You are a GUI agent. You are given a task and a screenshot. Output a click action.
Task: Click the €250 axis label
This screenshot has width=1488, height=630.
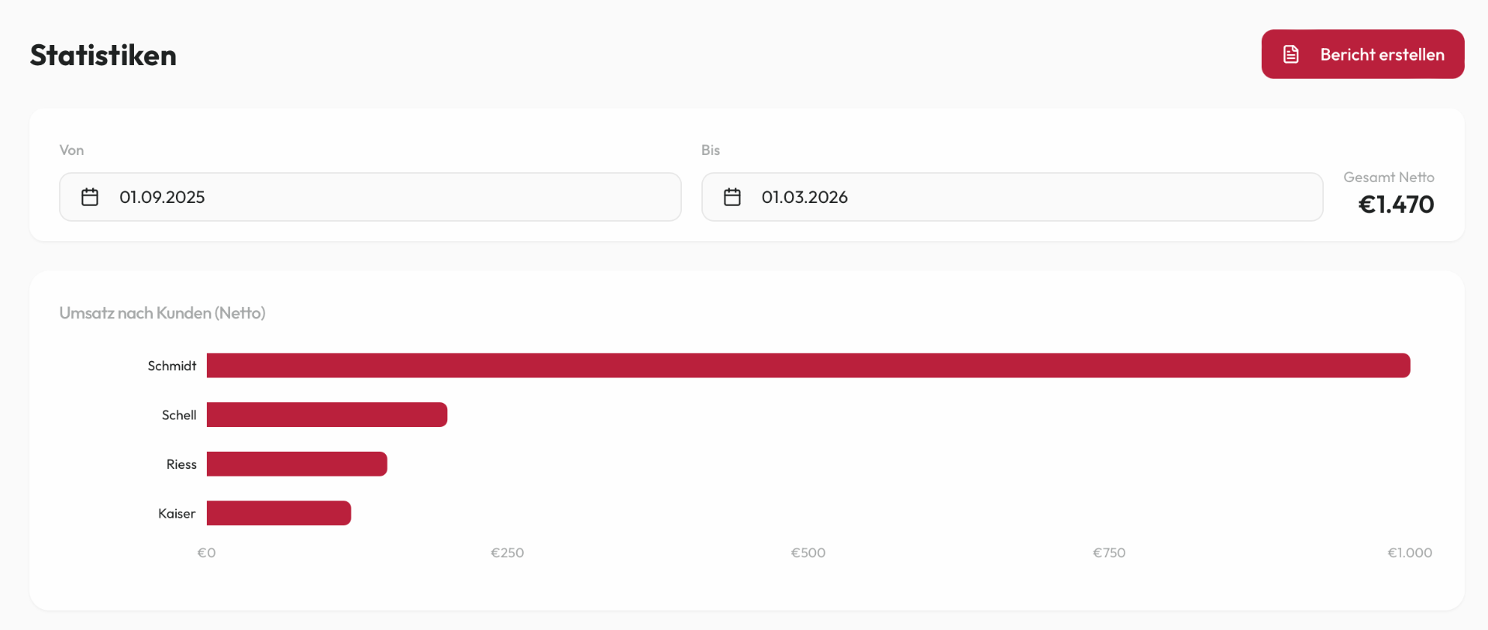coord(508,553)
